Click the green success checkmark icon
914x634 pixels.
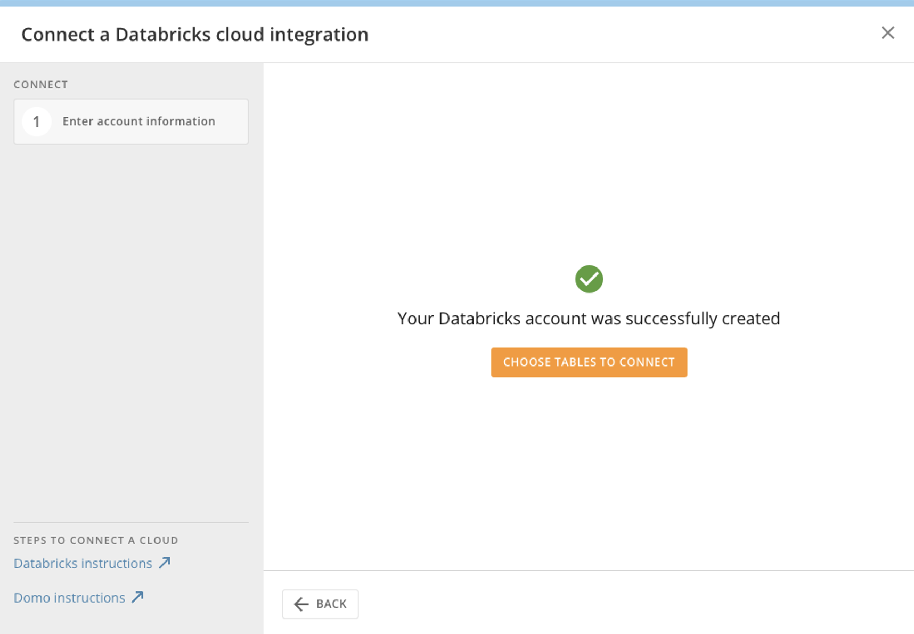(x=589, y=279)
